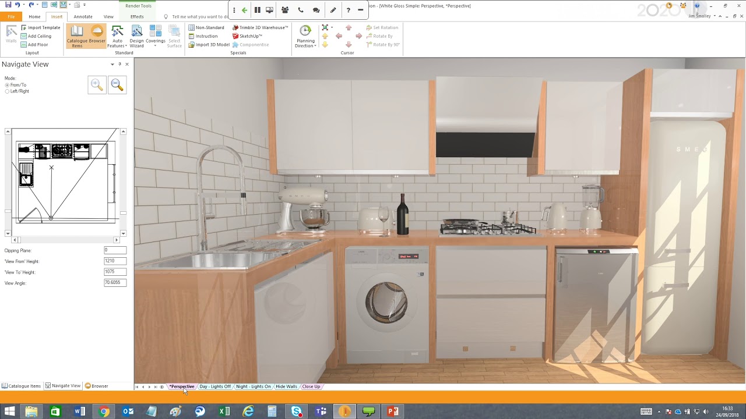The width and height of the screenshot is (746, 419).
Task: Click the Walls tool in Layout group
Action: click(11, 35)
